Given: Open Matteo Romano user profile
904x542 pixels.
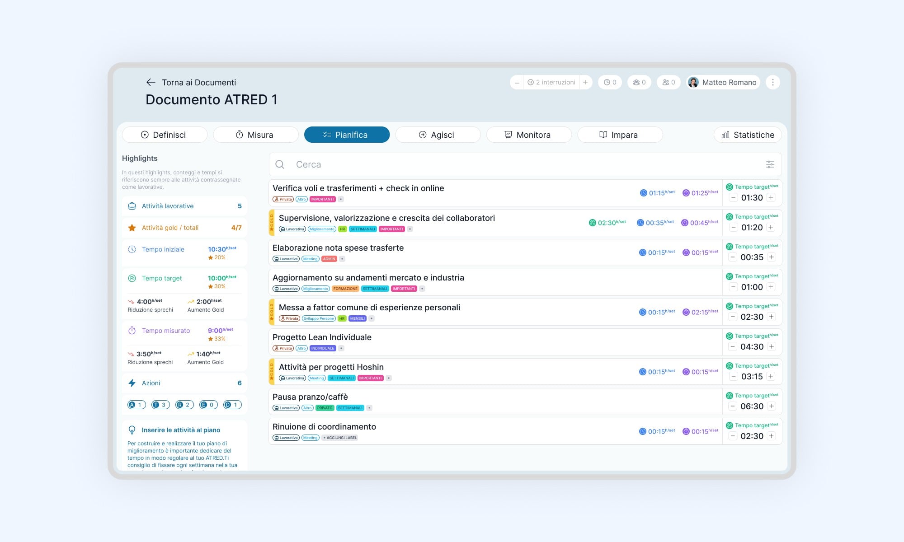Looking at the screenshot, I should (723, 82).
